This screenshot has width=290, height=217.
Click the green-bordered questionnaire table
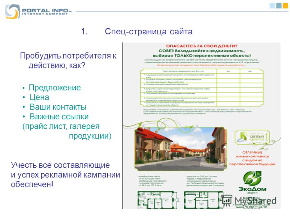coord(202,88)
